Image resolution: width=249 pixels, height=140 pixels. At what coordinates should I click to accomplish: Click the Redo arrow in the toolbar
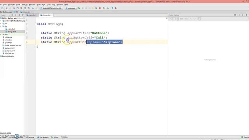point(10,8)
